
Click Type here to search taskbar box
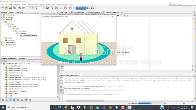(28, 107)
